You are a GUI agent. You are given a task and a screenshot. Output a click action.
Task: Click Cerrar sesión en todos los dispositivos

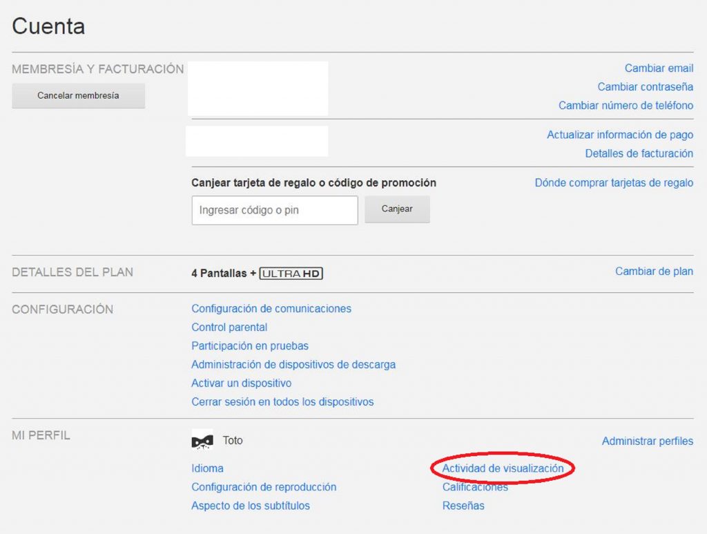click(282, 402)
